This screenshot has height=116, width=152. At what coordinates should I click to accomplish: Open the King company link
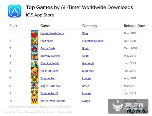click(85, 33)
